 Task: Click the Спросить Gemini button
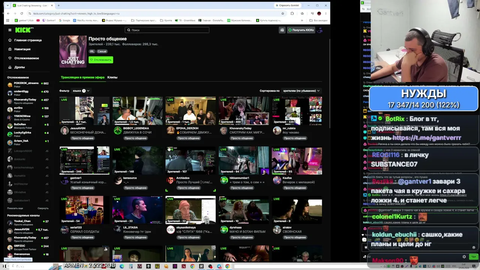(288, 5)
